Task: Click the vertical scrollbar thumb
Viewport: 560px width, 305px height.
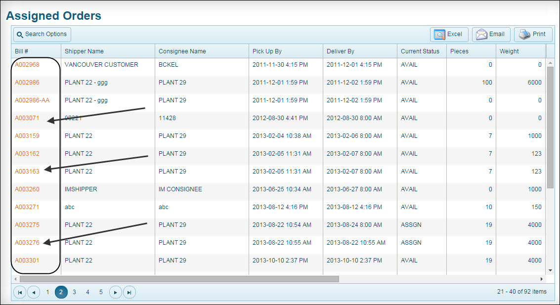Action: pyautogui.click(x=550, y=128)
